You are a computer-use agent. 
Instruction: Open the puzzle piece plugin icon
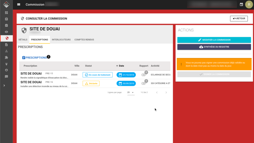point(6,58)
